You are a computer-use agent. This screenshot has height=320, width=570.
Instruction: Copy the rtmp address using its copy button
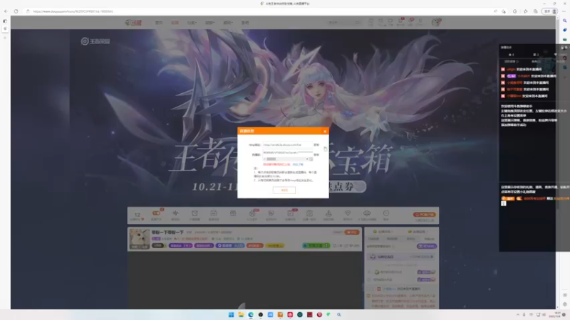(x=316, y=145)
